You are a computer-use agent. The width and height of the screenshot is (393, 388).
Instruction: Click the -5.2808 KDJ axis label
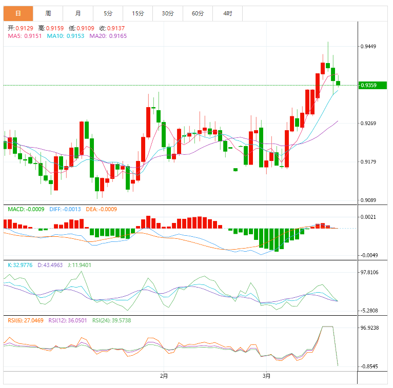tap(369, 311)
